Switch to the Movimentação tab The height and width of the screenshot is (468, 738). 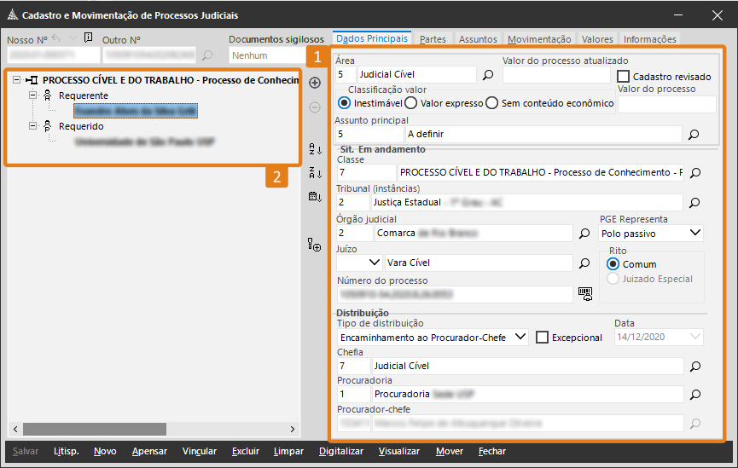[x=538, y=39]
